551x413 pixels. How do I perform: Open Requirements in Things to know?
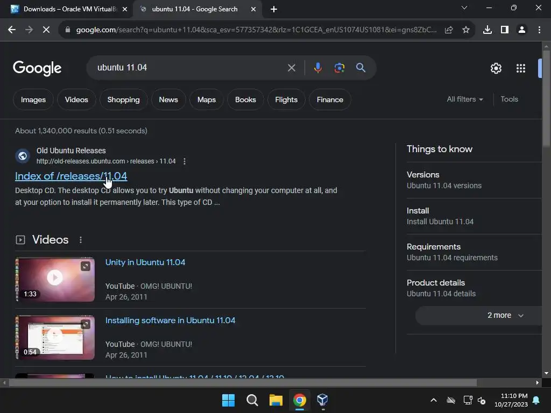pos(474,252)
